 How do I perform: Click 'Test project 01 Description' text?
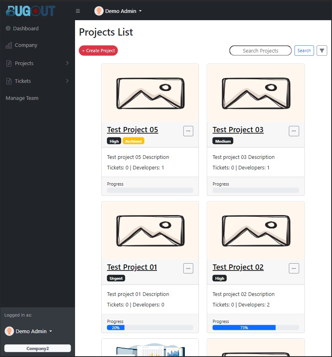point(138,294)
